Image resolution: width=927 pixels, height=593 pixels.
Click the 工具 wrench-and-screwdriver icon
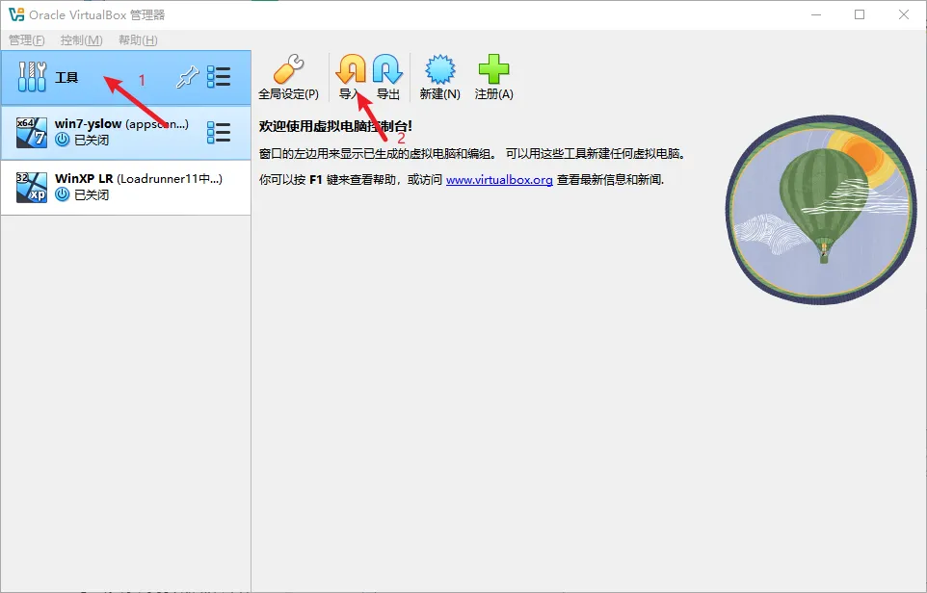click(x=33, y=77)
